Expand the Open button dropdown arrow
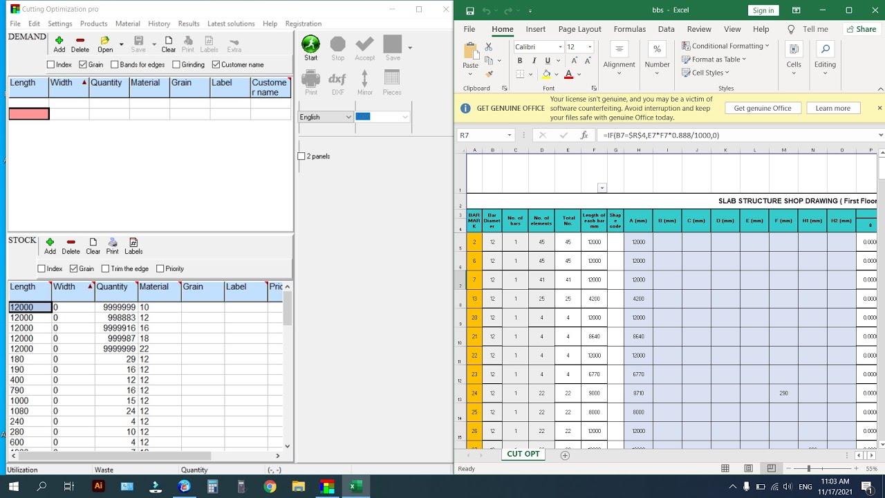Image resolution: width=885 pixels, height=498 pixels. [121, 45]
